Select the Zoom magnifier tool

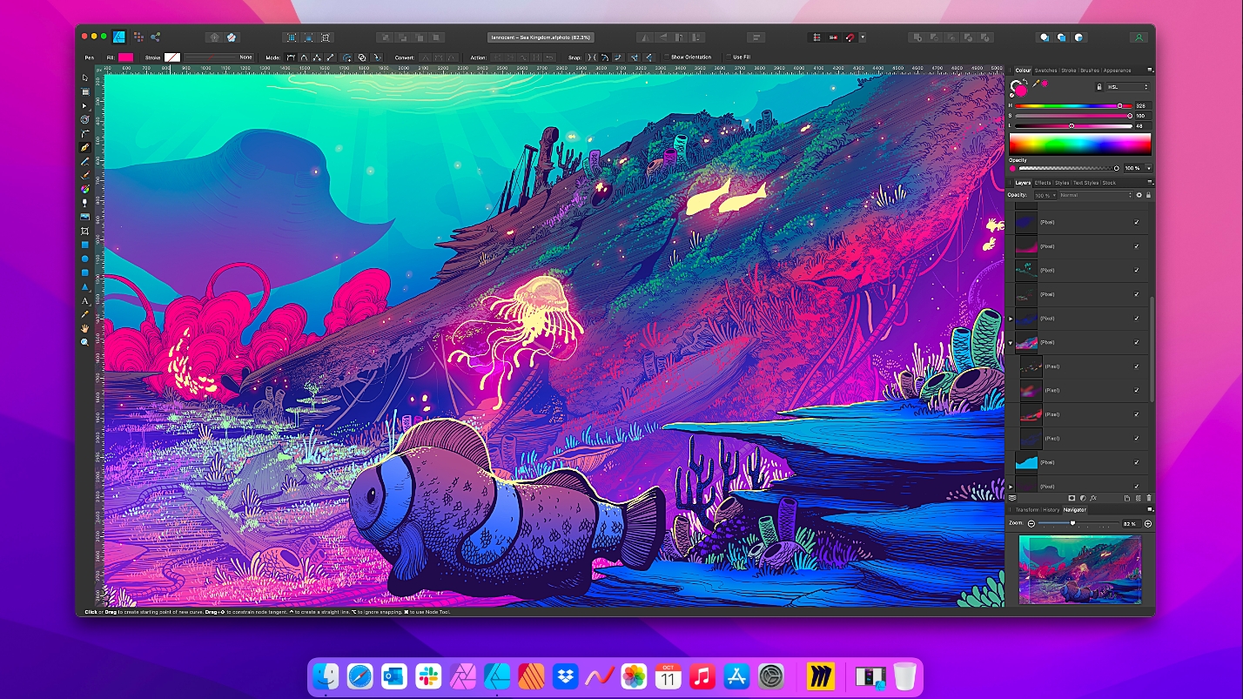click(x=85, y=342)
